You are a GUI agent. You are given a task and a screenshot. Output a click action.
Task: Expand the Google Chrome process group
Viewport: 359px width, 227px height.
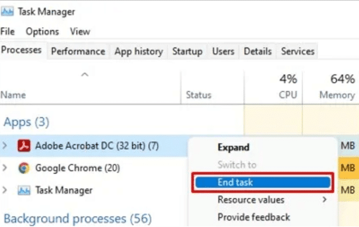5,168
